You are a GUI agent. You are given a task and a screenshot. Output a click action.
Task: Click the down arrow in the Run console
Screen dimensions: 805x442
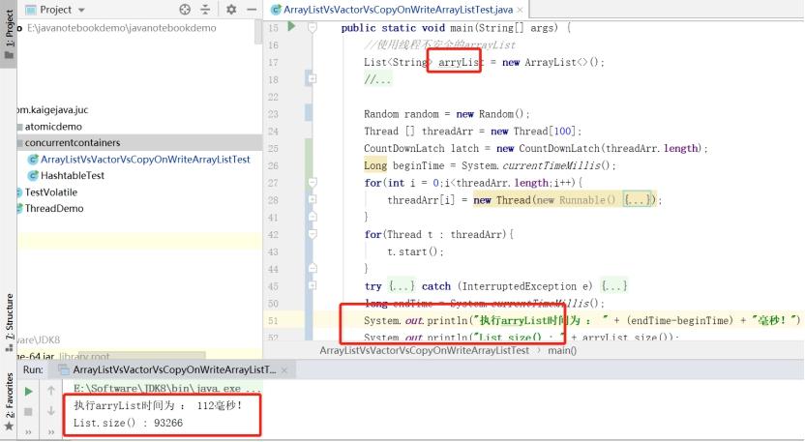point(51,411)
